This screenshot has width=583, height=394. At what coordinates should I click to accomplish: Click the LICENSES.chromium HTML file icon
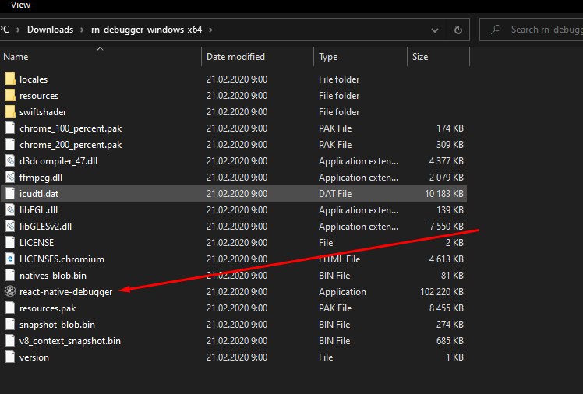(10, 259)
